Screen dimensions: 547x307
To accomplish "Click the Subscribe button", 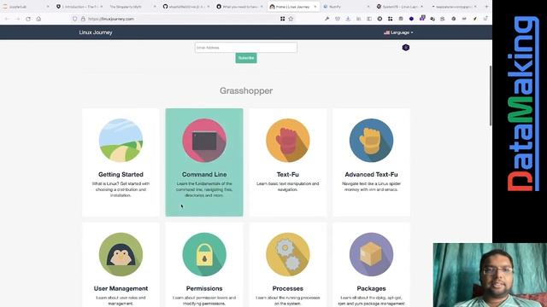I will [x=246, y=58].
